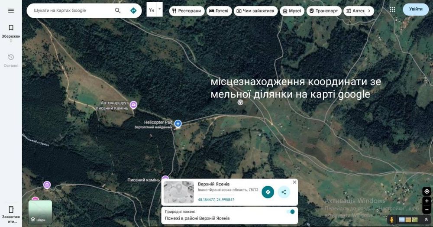Click the Писаний камінь purple marker

pyautogui.click(x=165, y=178)
